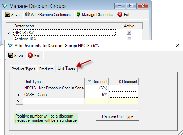Select Achieve 10% row in groups grid

coord(64,38)
